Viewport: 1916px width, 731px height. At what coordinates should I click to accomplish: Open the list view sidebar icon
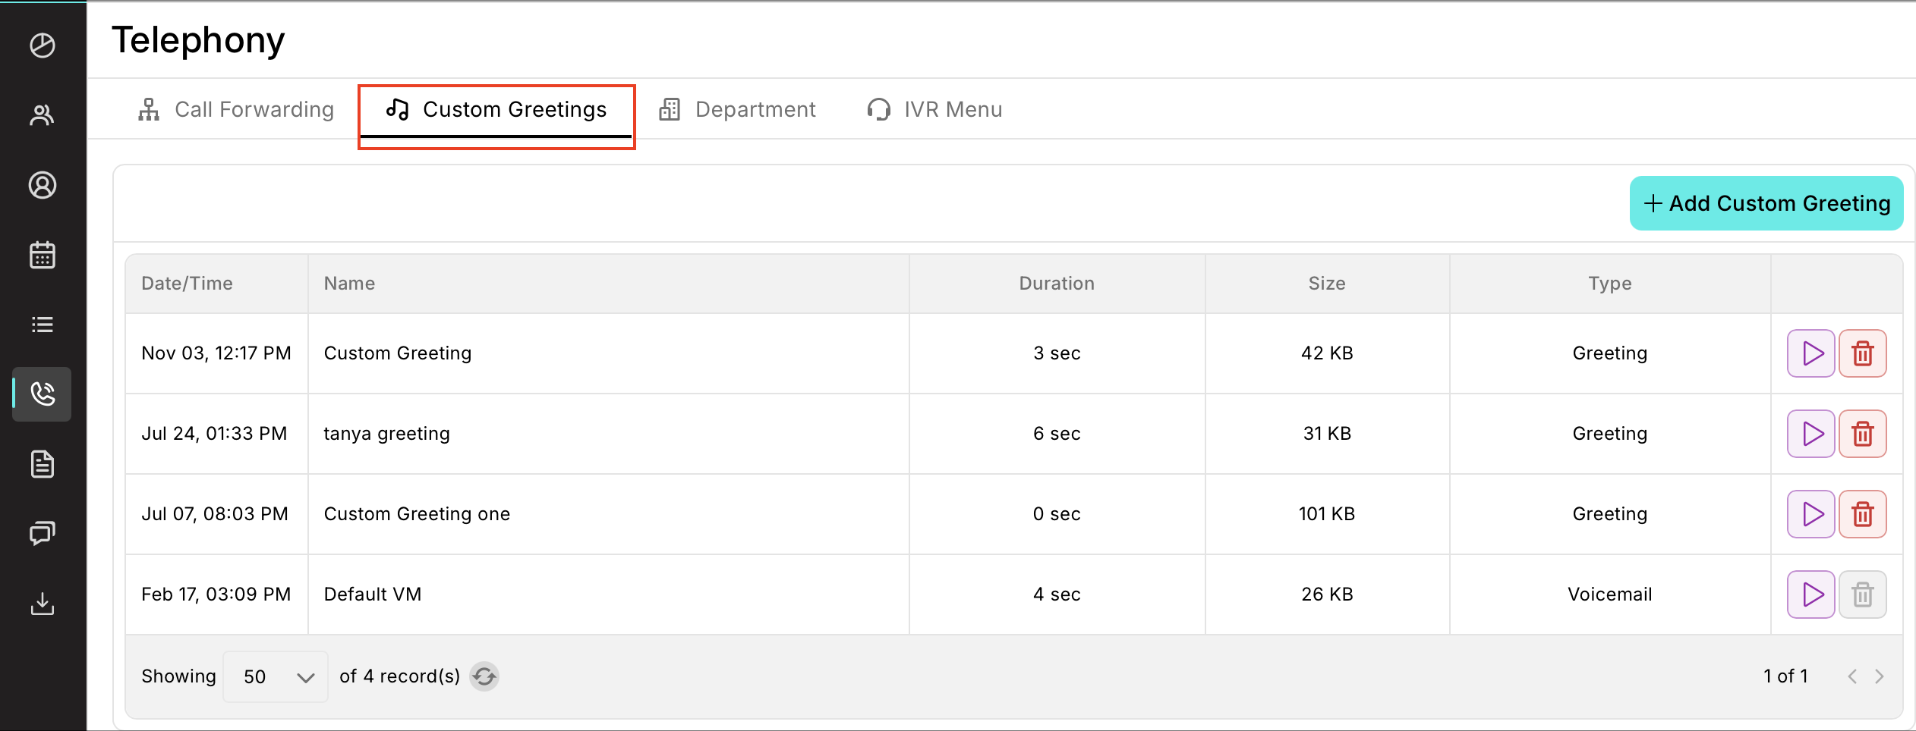point(43,325)
